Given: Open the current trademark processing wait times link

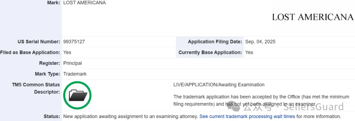Looking at the screenshot, I should pos(247,116).
